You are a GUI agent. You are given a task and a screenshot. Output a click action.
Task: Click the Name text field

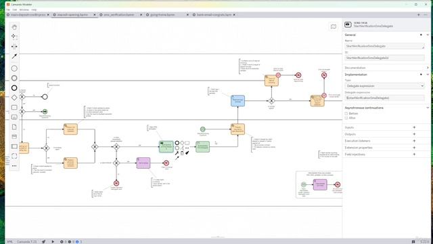tap(384, 46)
